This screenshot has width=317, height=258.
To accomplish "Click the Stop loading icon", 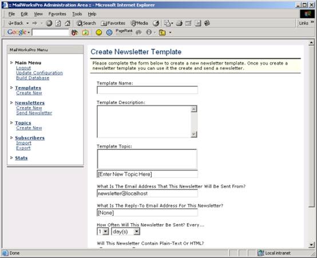I will pos(49,23).
